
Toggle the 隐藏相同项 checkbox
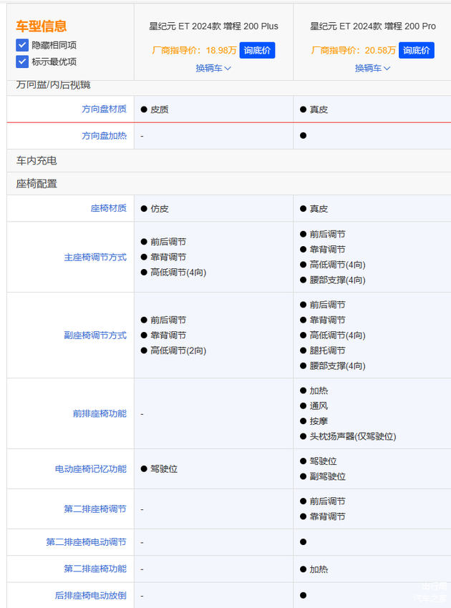pyautogui.click(x=22, y=45)
